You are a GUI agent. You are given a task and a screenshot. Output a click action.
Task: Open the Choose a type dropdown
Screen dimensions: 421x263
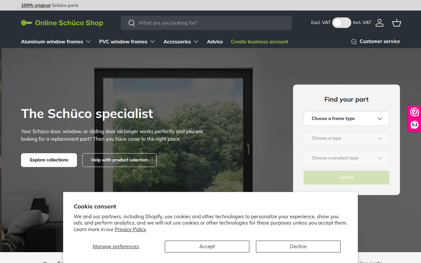coord(346,138)
